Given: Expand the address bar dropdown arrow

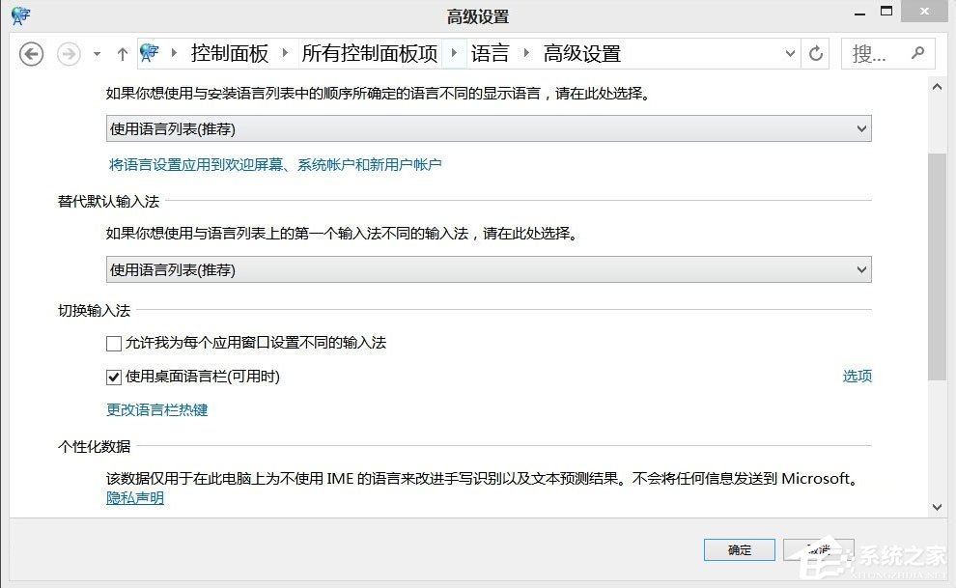Looking at the screenshot, I should [790, 53].
